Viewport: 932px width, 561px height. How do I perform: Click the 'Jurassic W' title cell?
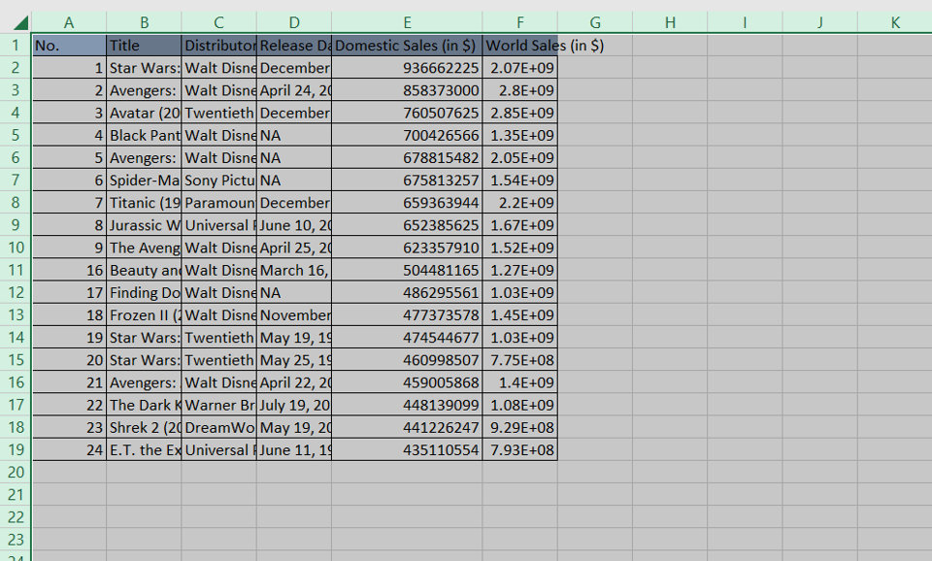pyautogui.click(x=144, y=225)
